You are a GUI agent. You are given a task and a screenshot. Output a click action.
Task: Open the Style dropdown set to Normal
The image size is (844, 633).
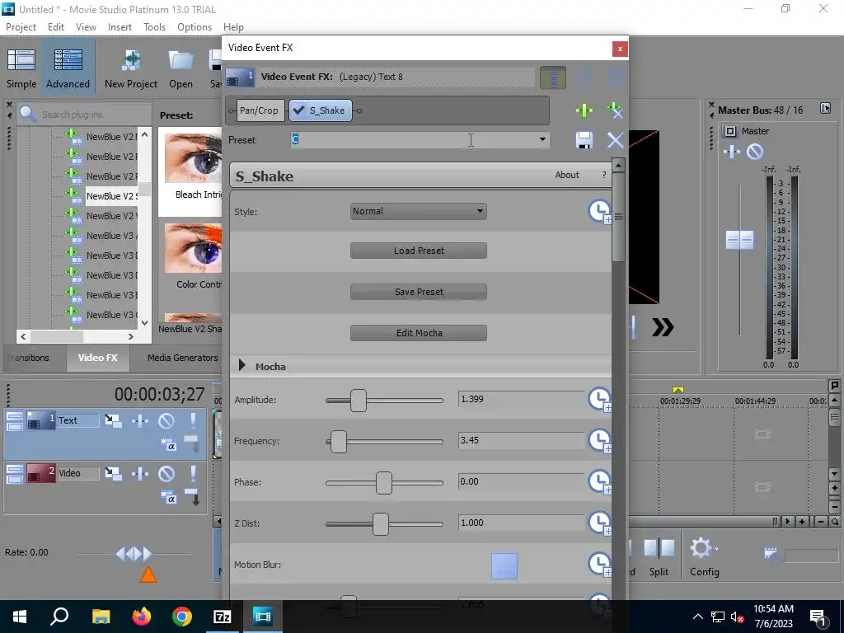pyautogui.click(x=418, y=211)
